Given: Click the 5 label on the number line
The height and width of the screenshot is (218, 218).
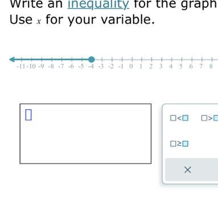Looking at the screenshot, I should pyautogui.click(x=180, y=66).
